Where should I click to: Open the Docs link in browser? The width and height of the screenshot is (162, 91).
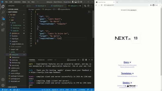point(127,62)
